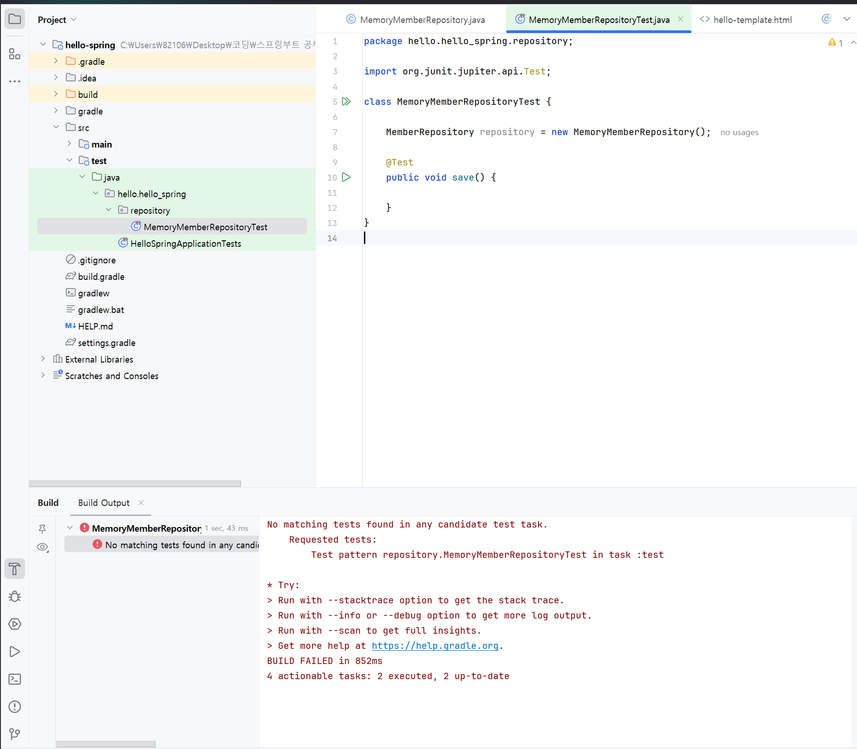Open the Project view dropdown
Image resolution: width=857 pixels, height=749 pixels.
57,20
